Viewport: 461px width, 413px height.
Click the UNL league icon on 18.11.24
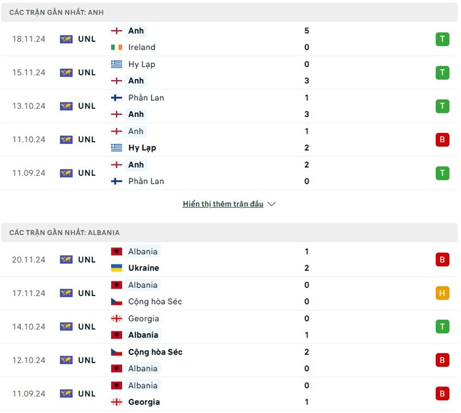pos(66,39)
